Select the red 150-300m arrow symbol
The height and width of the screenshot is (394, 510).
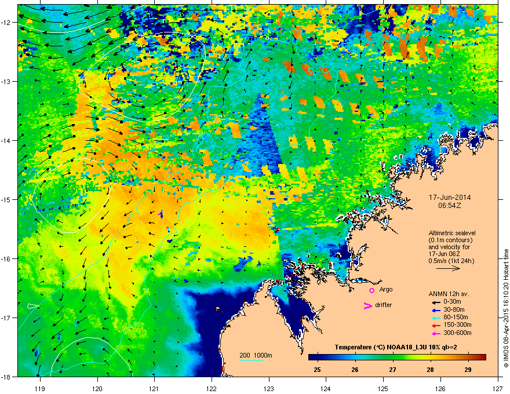click(436, 325)
